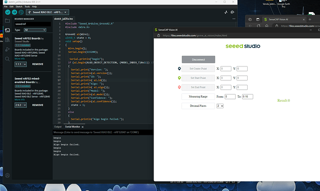Open the editor tab more-options ellipsis
Viewport: 320px width, 191px height.
pyautogui.click(x=234, y=19)
